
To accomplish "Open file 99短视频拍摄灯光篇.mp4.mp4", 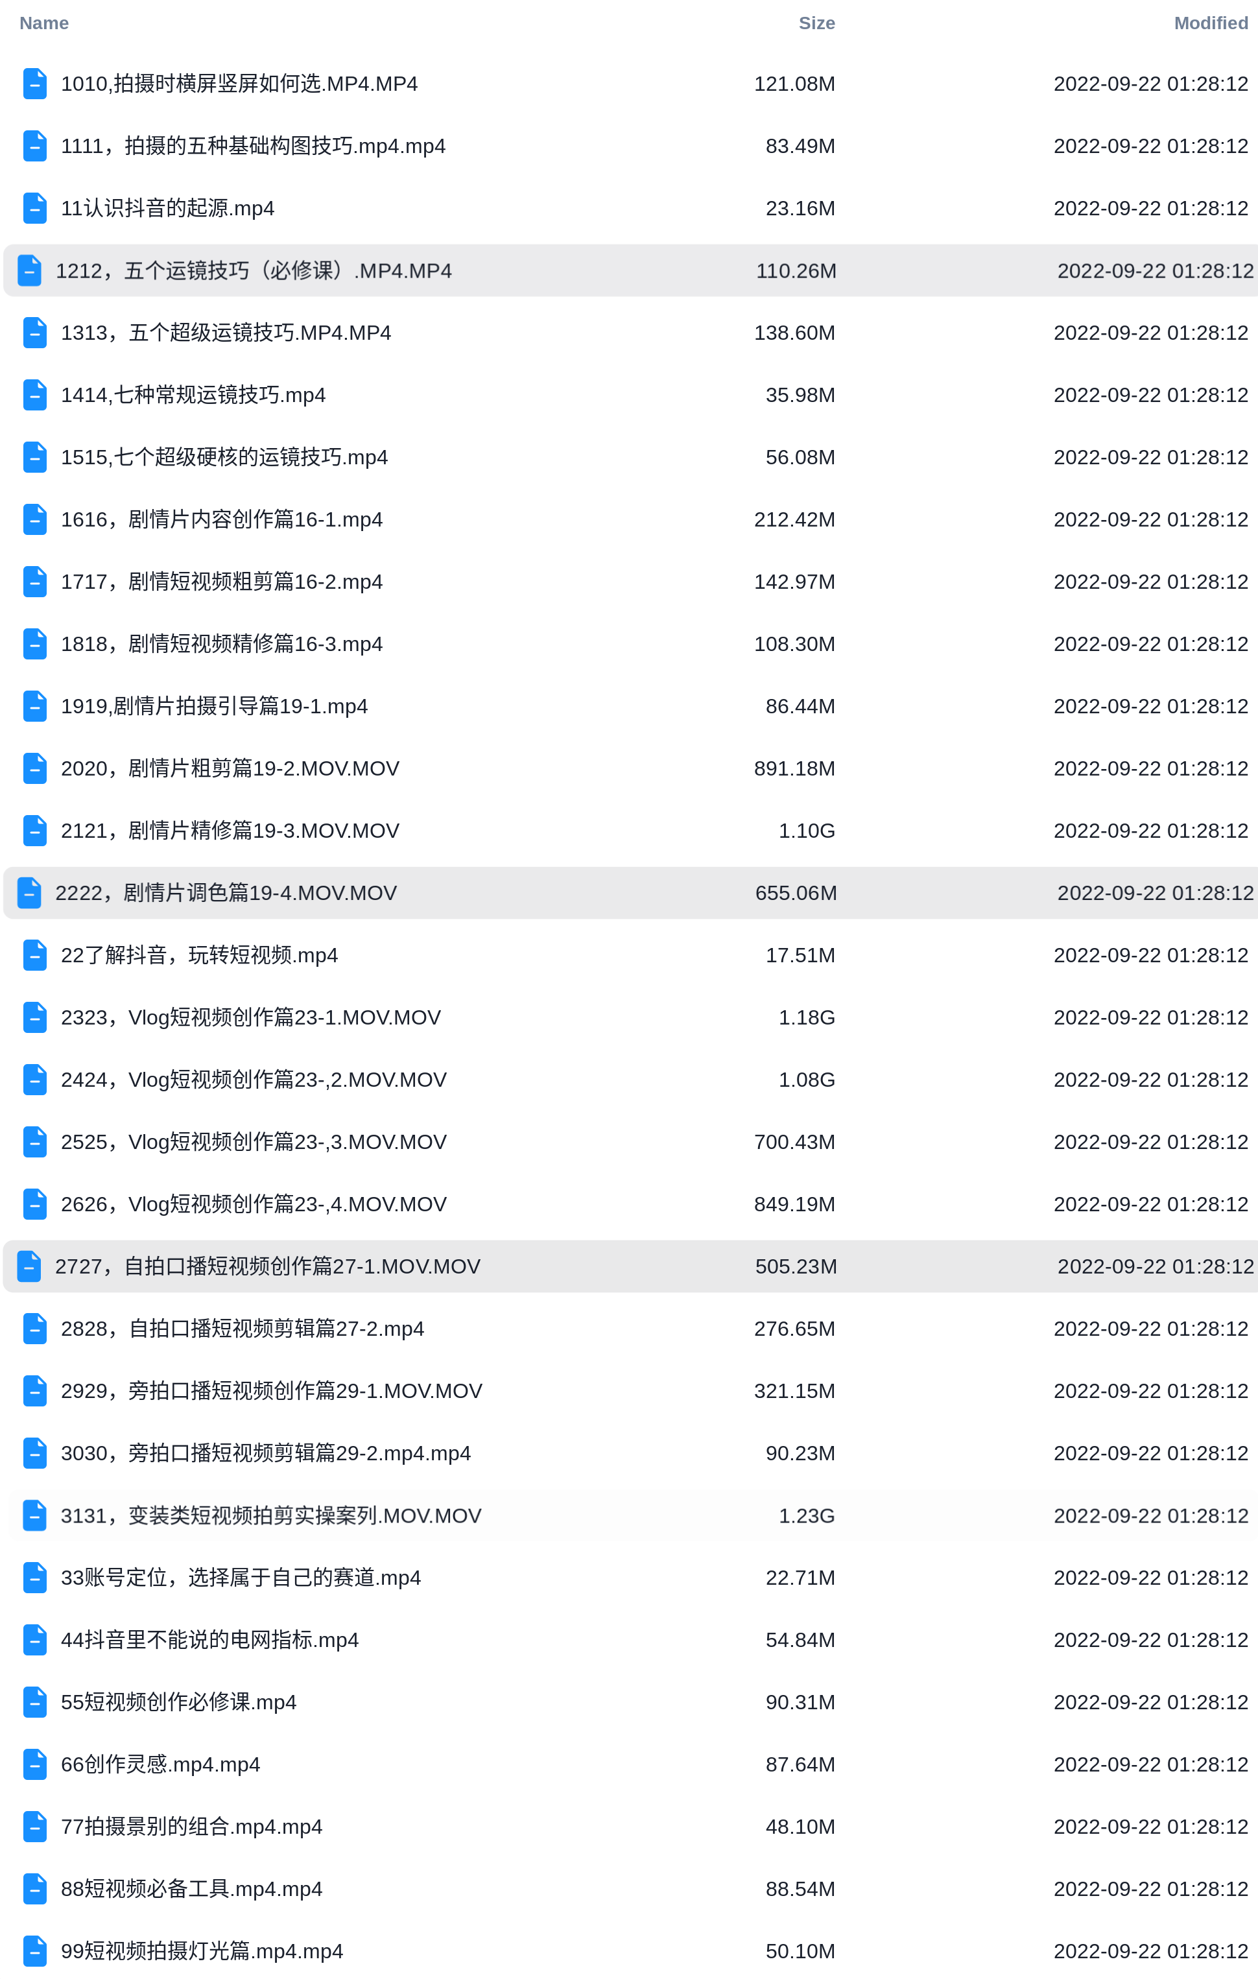I will pyautogui.click(x=202, y=1951).
